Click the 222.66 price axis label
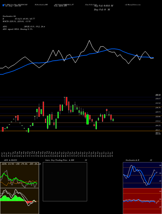 tap(158, 116)
